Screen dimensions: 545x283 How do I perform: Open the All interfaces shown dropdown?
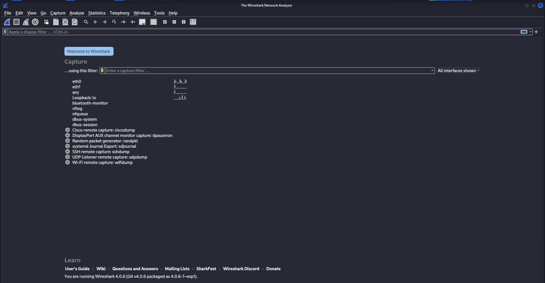tap(458, 70)
